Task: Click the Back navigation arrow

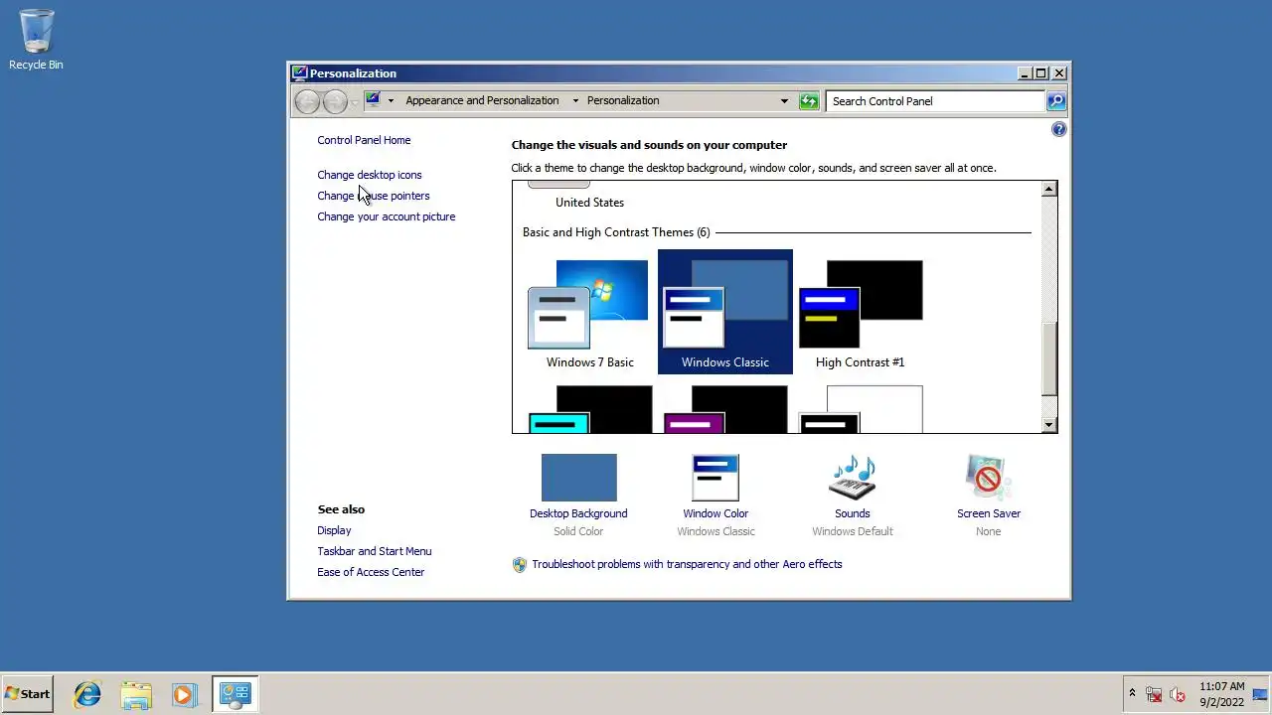Action: tap(308, 100)
